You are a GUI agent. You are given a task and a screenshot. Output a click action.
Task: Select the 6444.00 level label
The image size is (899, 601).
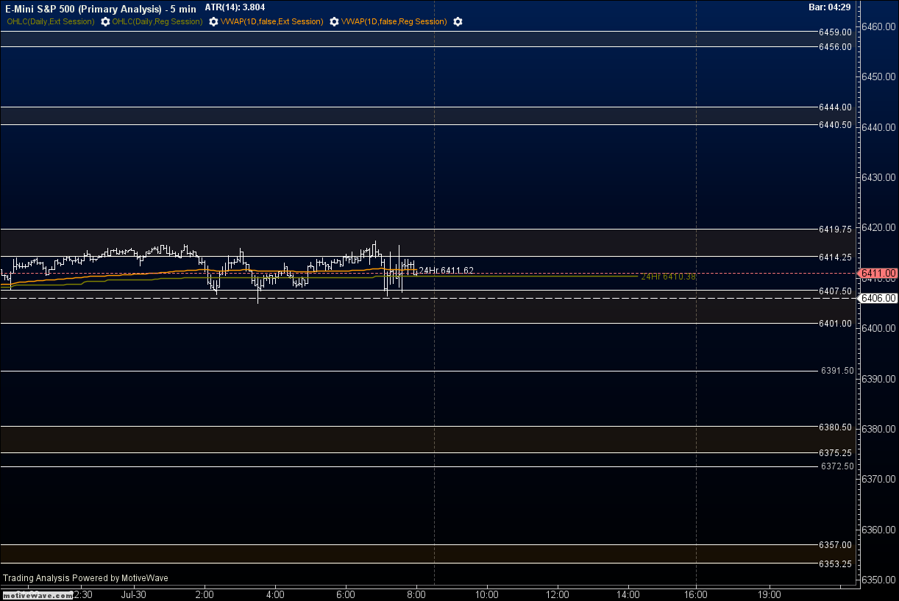point(835,107)
